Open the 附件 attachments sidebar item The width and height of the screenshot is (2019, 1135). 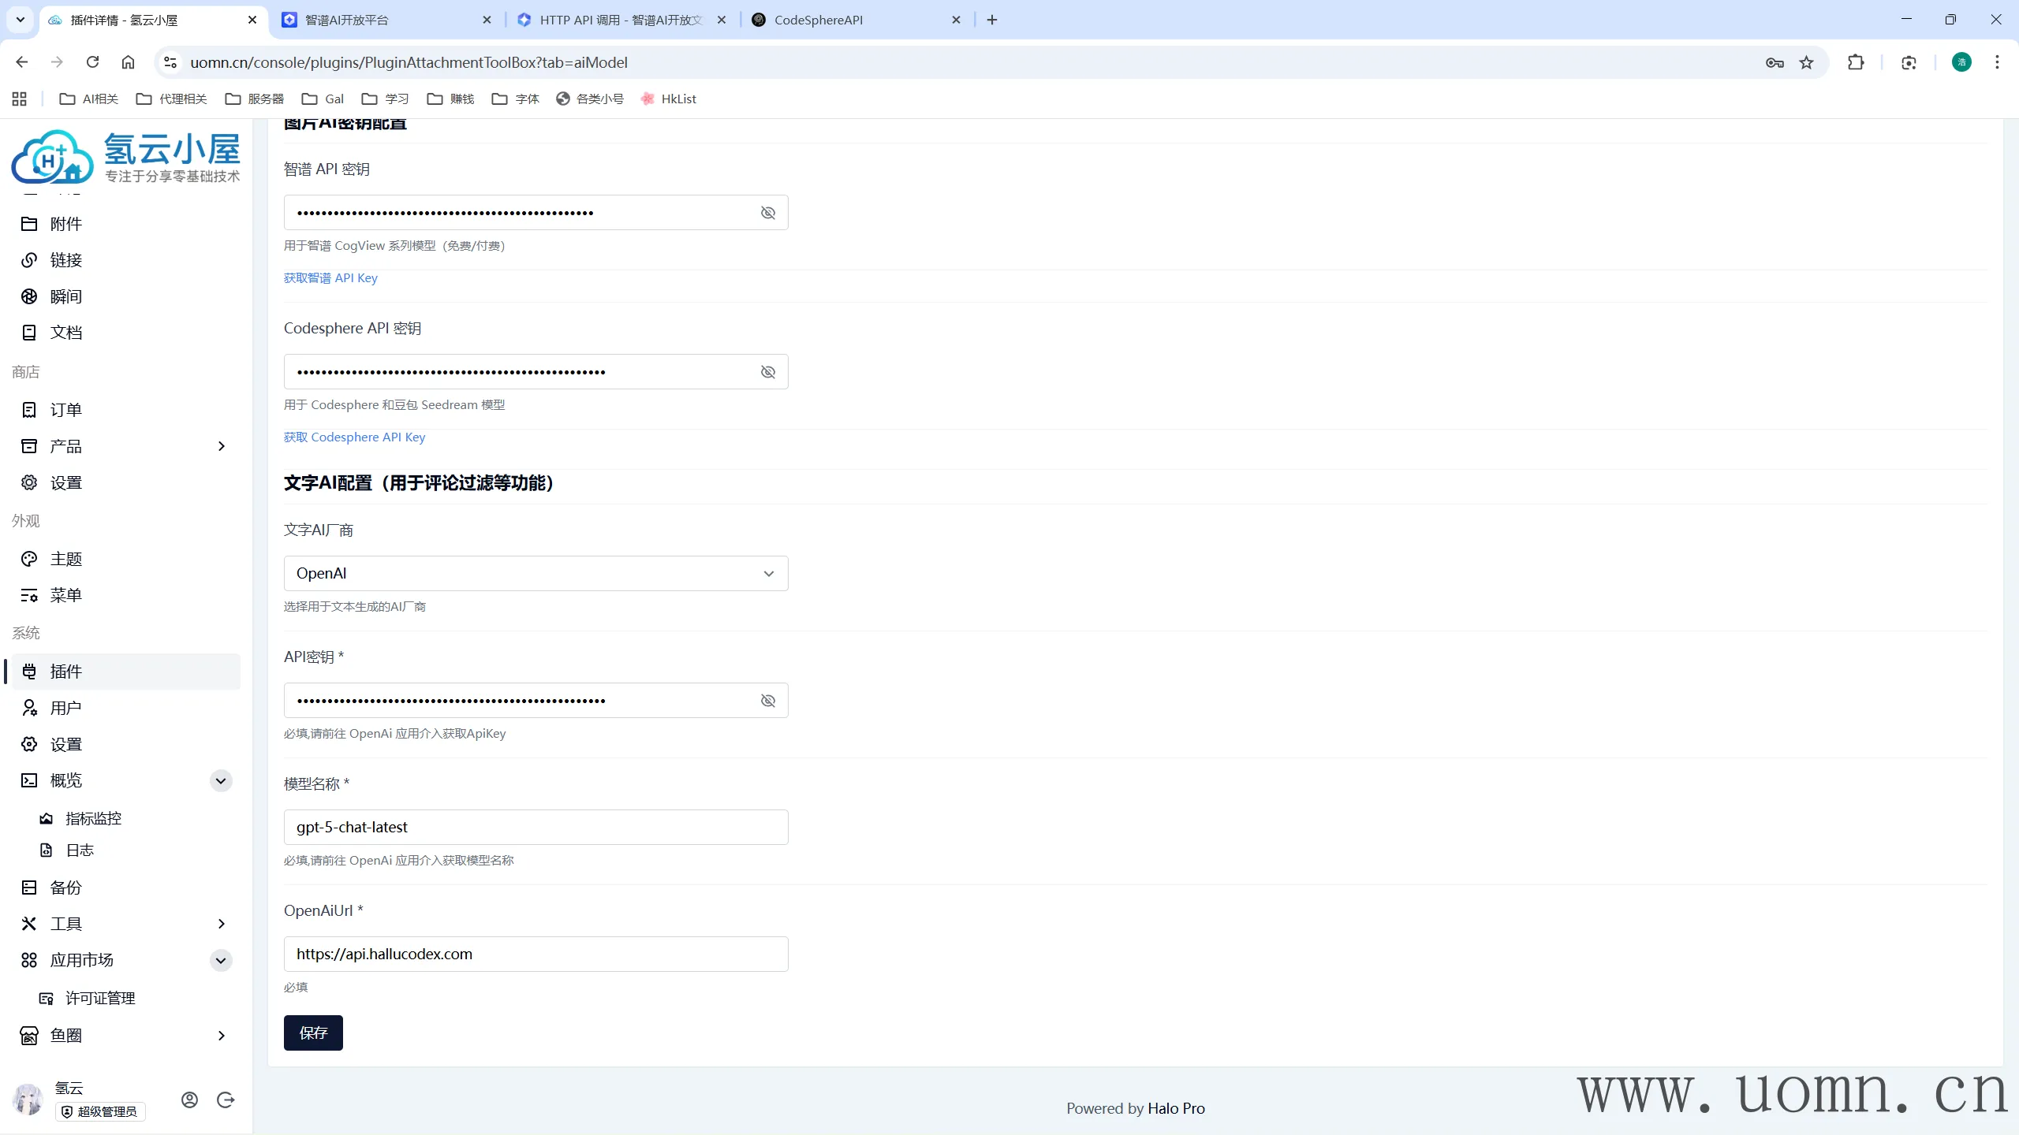pyautogui.click(x=65, y=224)
